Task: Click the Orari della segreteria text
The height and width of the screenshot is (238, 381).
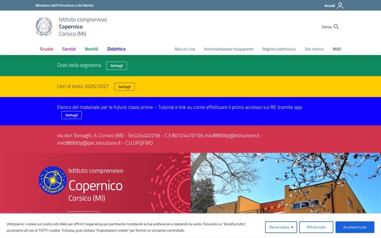Action: pos(79,65)
